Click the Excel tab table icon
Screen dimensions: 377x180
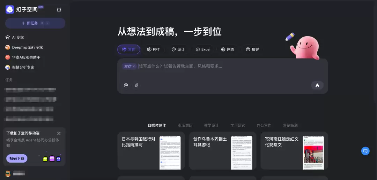198,50
